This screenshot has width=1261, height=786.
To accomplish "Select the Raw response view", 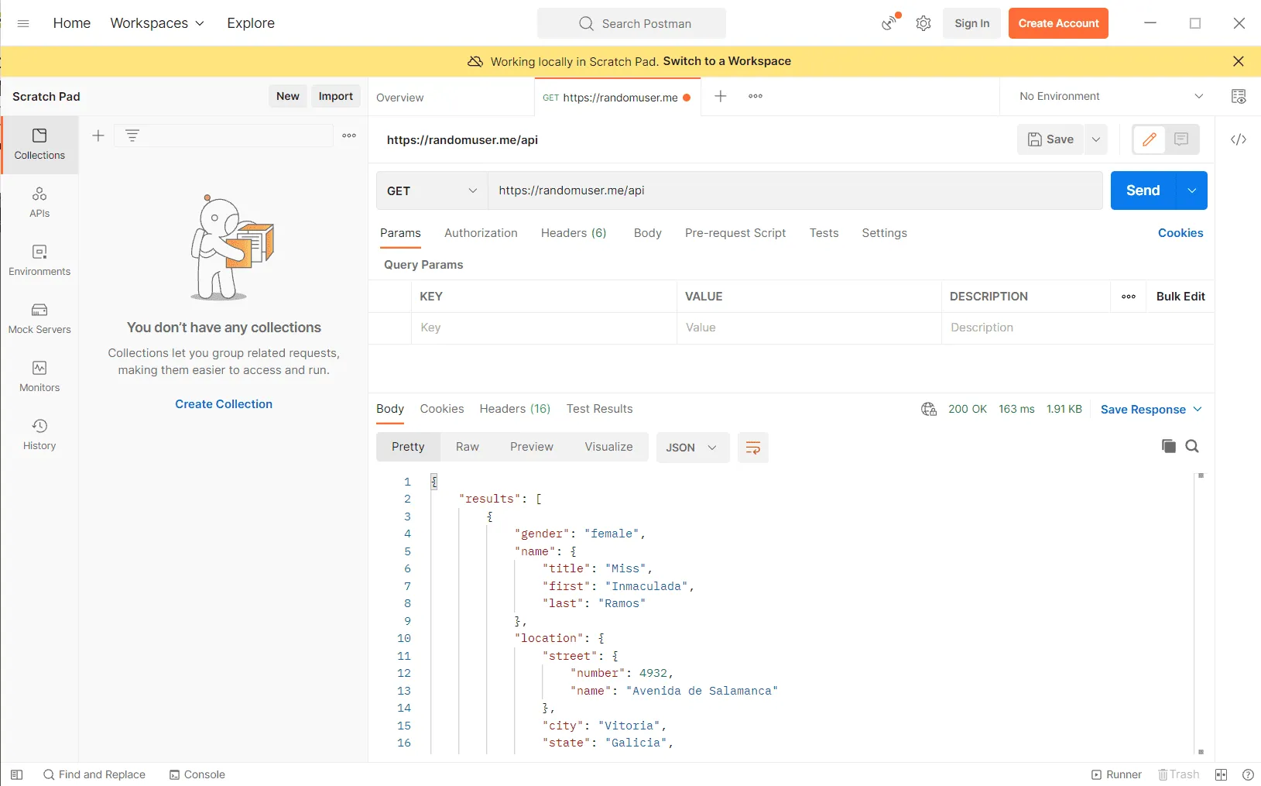I will 468,447.
